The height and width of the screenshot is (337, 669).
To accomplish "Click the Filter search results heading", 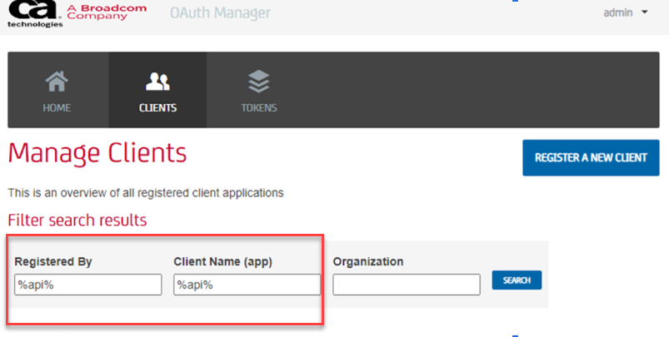I will [77, 221].
